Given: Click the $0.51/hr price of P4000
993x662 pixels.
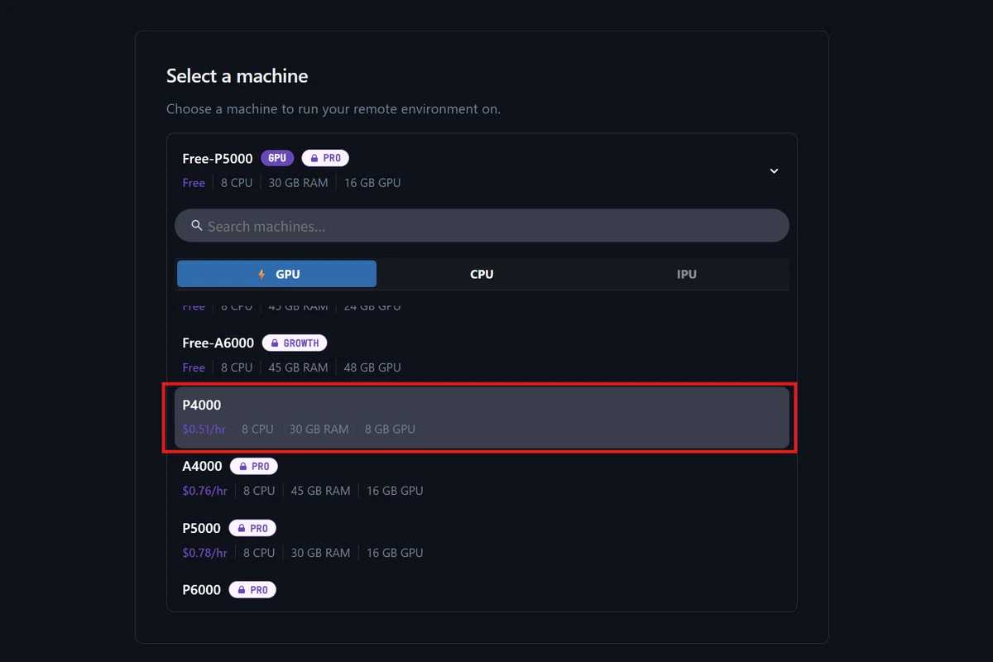Looking at the screenshot, I should pos(204,429).
